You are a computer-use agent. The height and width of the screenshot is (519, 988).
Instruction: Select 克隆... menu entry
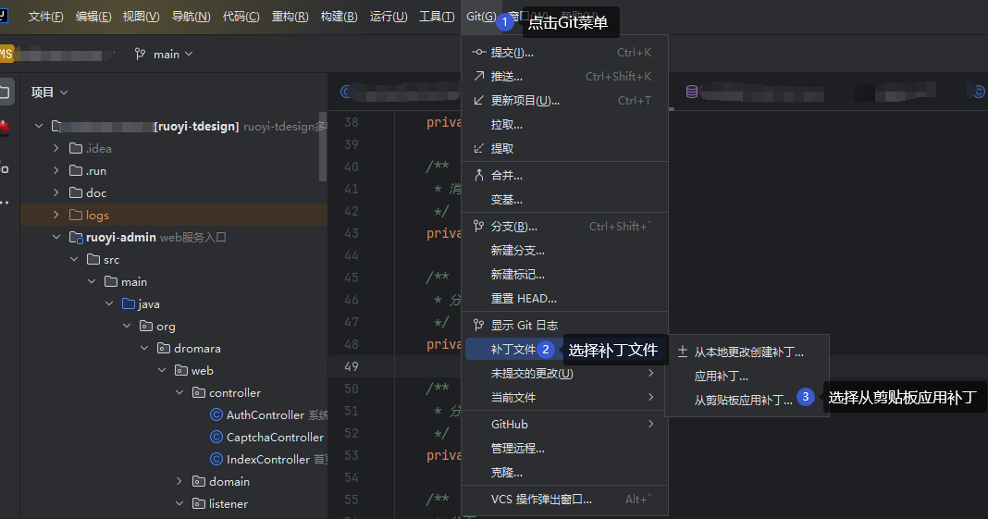click(564, 473)
